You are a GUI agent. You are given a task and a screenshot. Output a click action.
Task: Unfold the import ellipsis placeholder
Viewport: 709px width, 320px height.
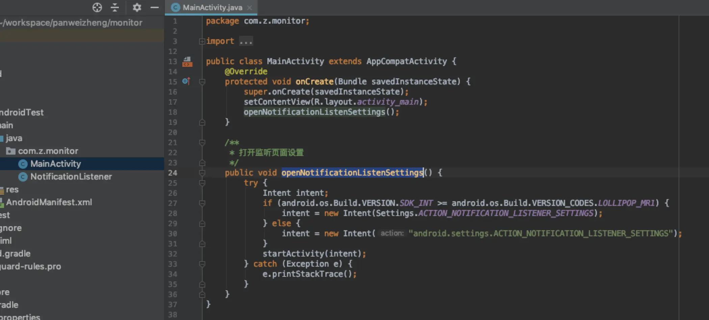(x=246, y=42)
